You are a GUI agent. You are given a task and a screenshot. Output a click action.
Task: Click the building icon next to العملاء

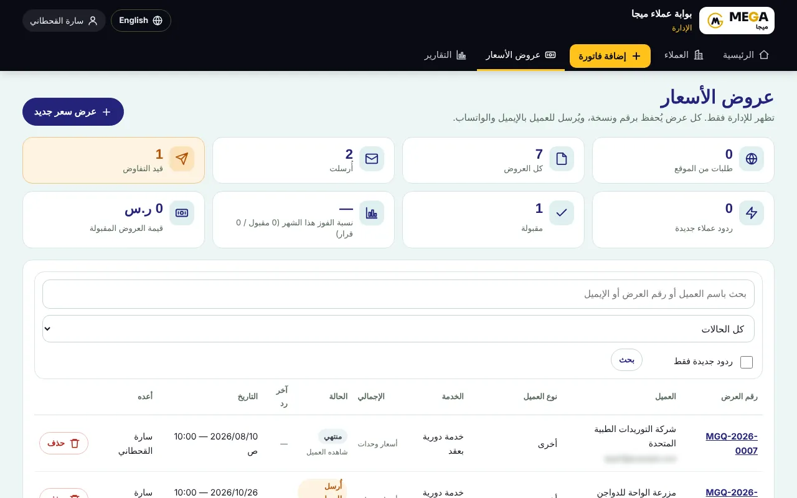(699, 55)
